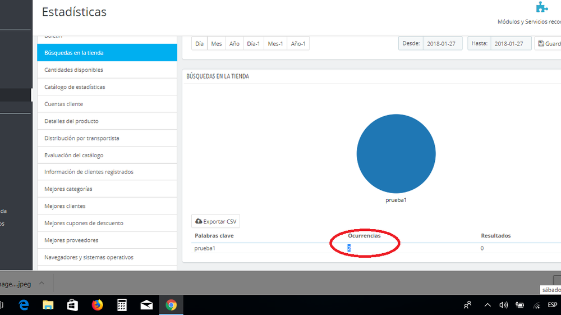Click Módulos y Servicios recomendados link

pyautogui.click(x=529, y=22)
